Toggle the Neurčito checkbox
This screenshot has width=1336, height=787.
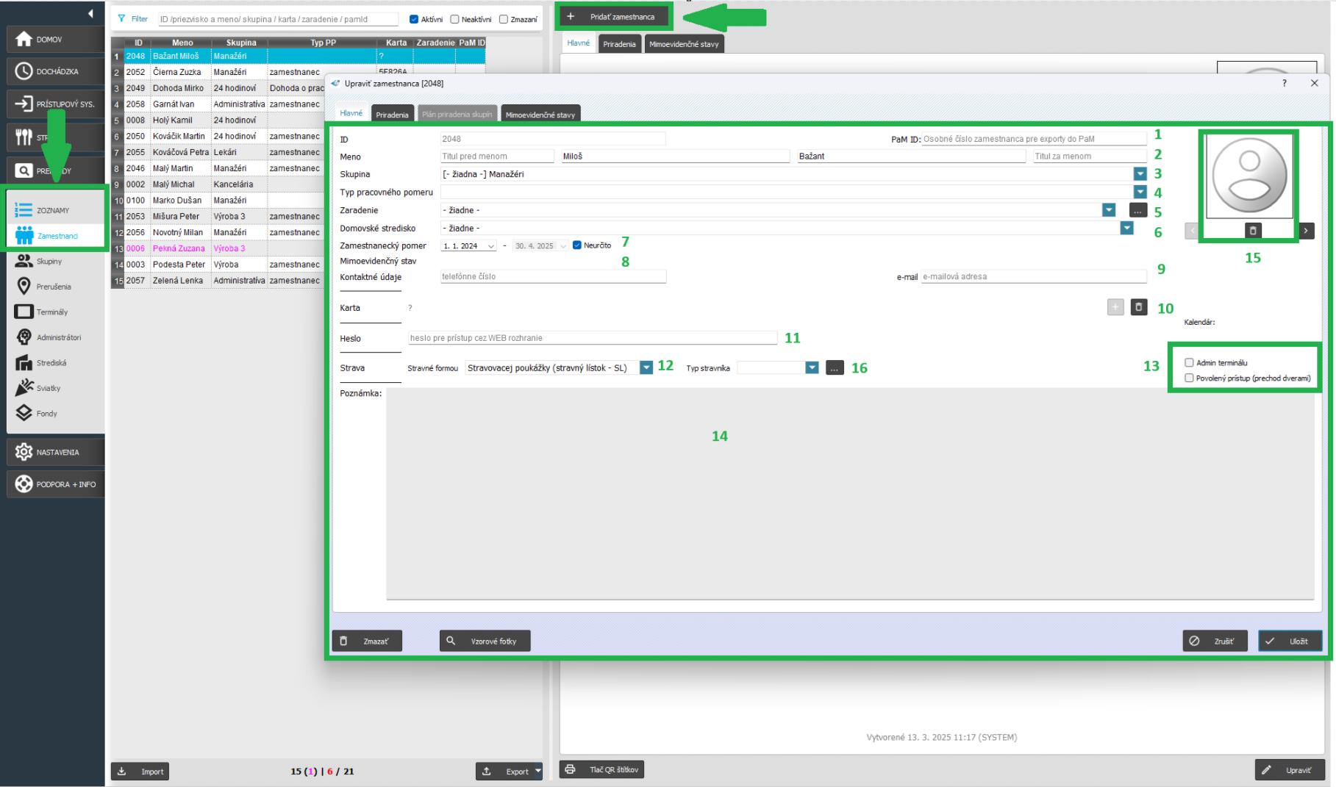click(x=577, y=245)
